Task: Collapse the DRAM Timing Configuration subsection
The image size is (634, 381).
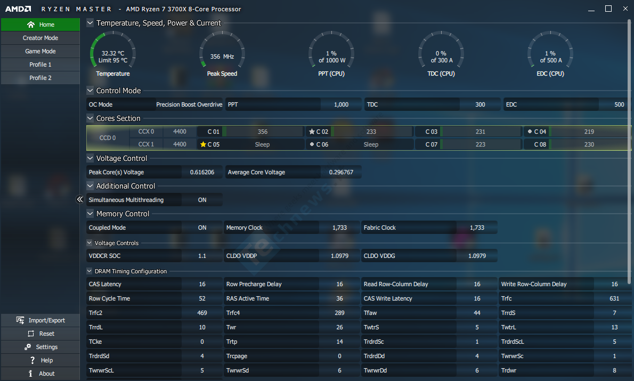Action: click(90, 271)
